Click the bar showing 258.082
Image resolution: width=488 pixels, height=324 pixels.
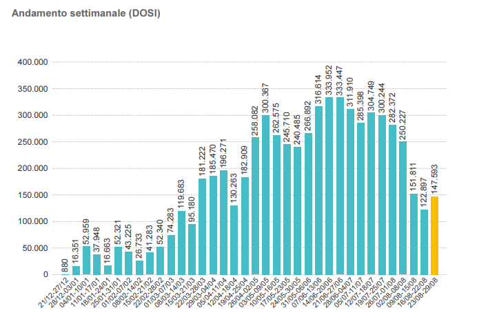pos(255,206)
